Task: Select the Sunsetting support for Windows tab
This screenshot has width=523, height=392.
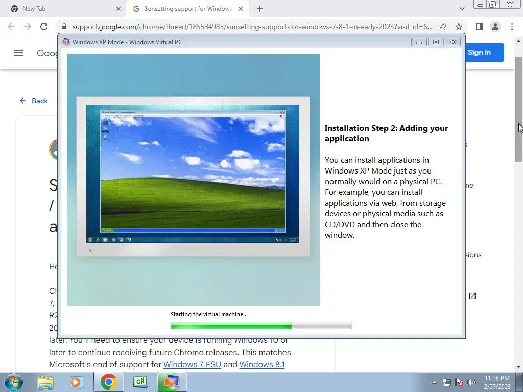Action: pyautogui.click(x=187, y=9)
